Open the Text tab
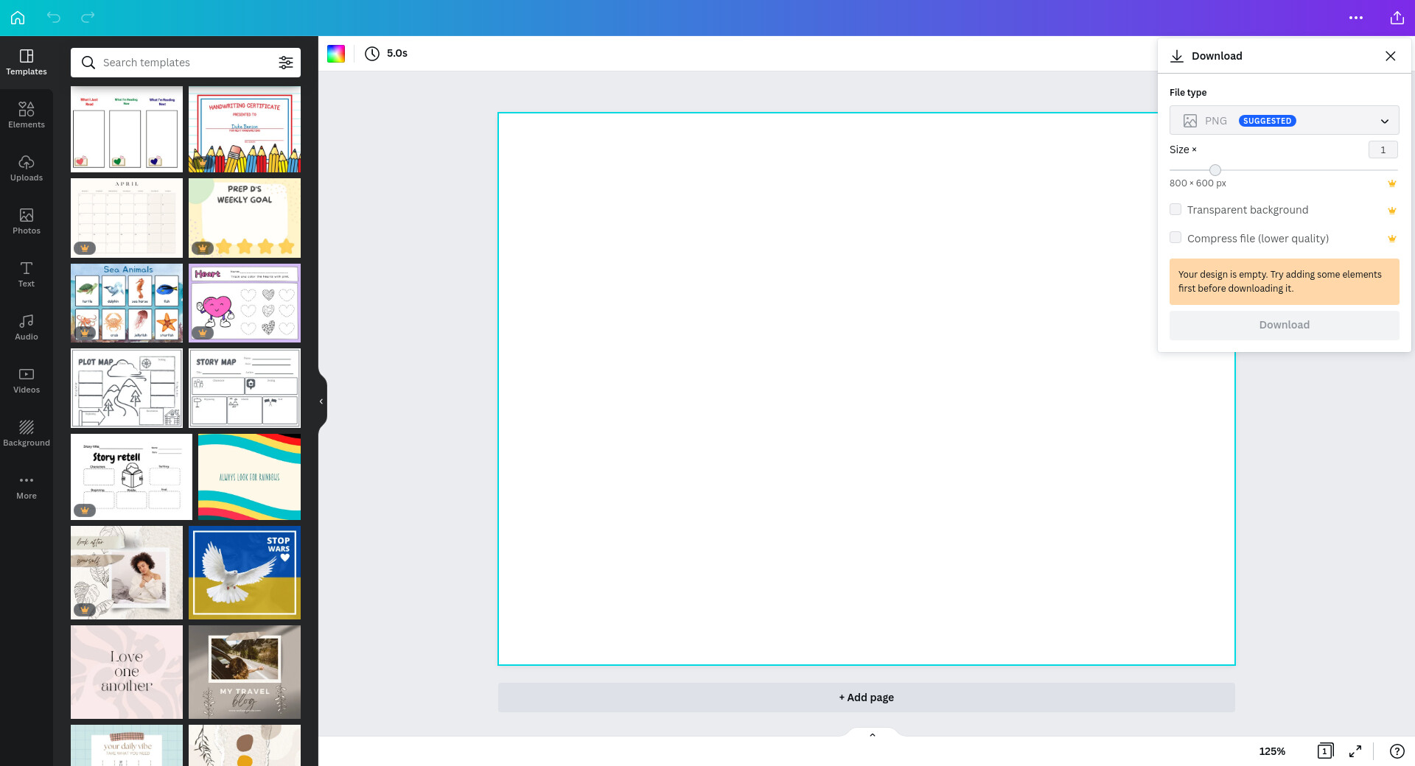 [27, 275]
